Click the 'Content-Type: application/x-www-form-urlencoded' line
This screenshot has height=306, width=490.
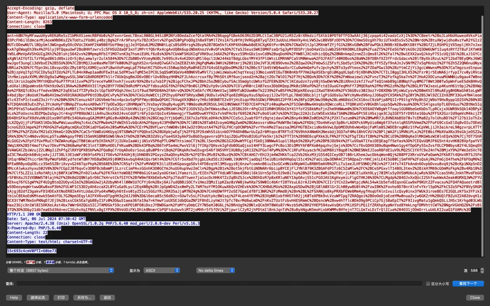pyautogui.click(x=60, y=17)
